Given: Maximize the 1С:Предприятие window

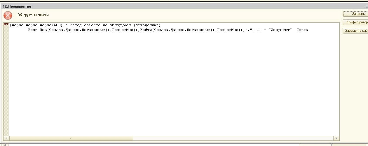Looking at the screenshot, I should point(367,6).
